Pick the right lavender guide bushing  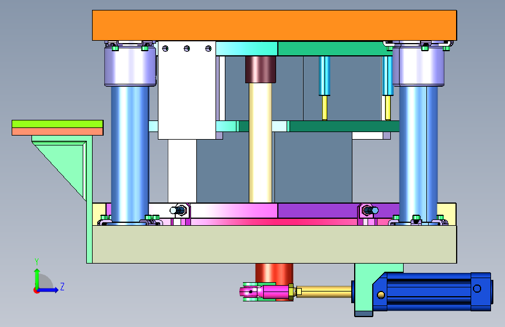419,66
